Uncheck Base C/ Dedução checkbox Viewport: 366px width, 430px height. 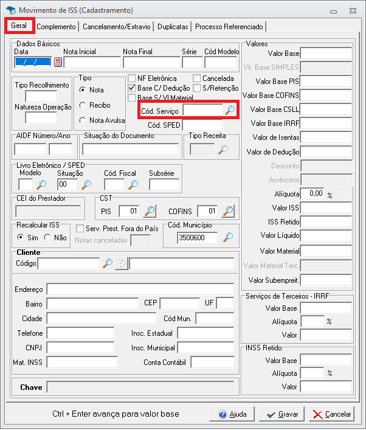(x=132, y=88)
